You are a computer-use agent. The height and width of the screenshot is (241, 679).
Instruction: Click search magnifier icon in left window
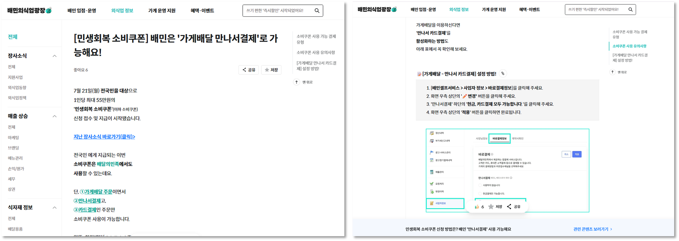(x=317, y=10)
